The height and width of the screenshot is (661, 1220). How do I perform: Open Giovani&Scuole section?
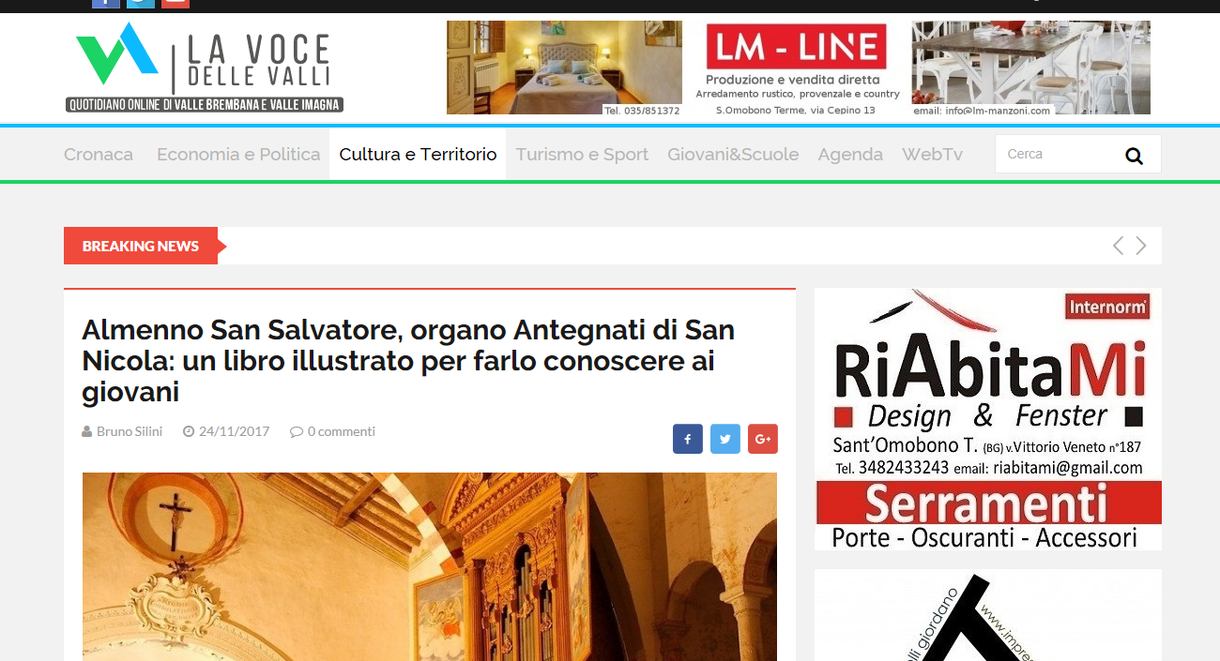[733, 155]
